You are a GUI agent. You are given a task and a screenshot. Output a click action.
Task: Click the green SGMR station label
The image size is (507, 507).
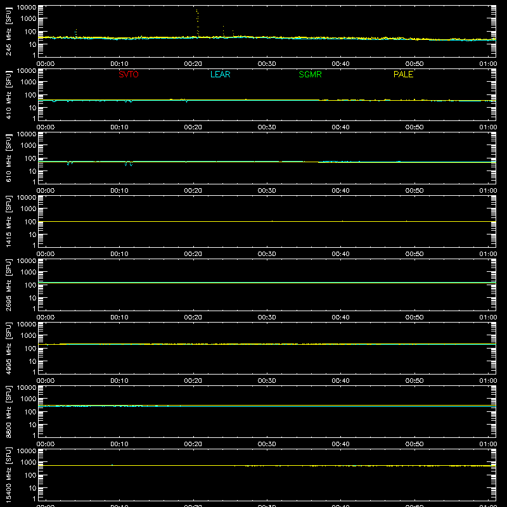point(310,74)
